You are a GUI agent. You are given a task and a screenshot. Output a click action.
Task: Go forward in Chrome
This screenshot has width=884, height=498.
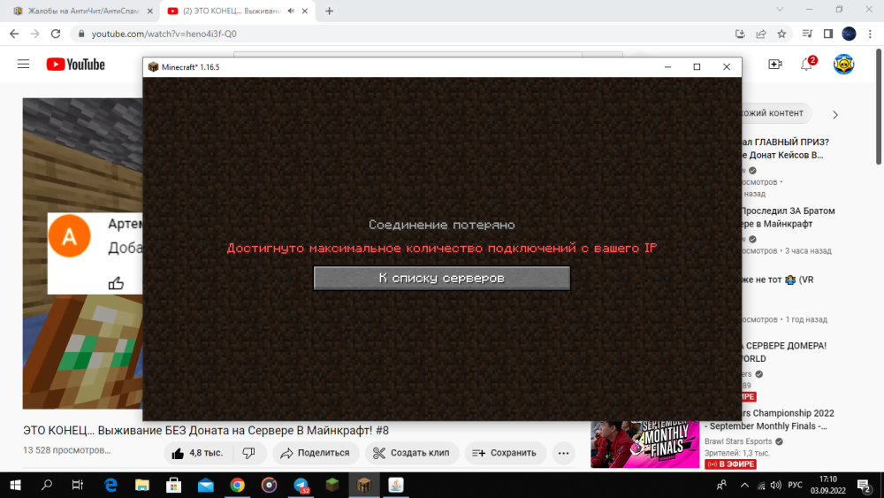[x=35, y=34]
